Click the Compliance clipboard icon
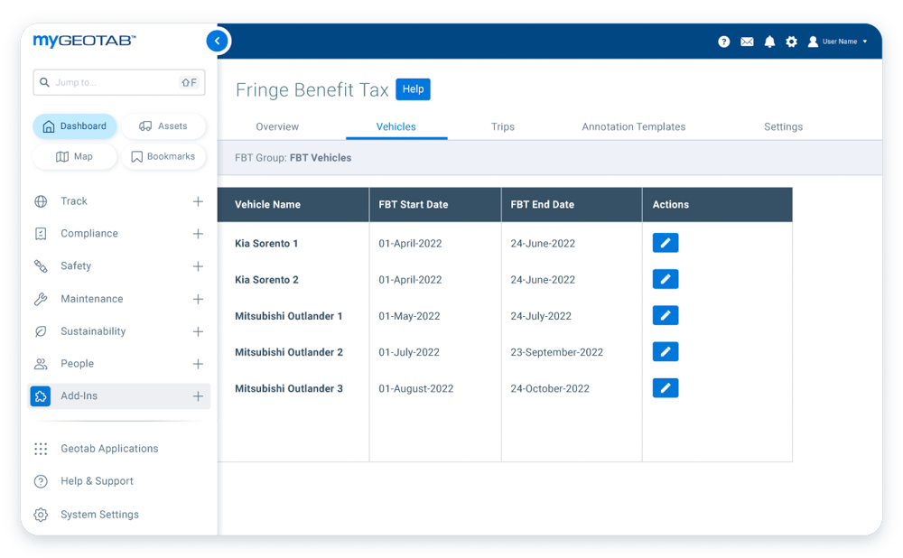Image resolution: width=903 pixels, height=558 pixels. click(x=41, y=233)
